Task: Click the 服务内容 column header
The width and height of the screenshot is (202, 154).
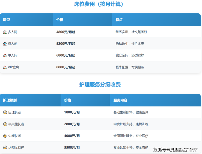Action: pyautogui.click(x=120, y=100)
